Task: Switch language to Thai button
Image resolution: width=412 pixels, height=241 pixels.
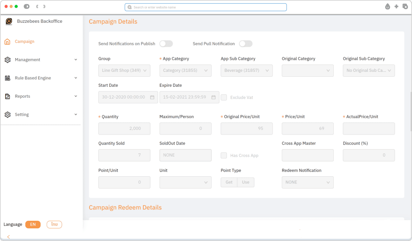Action: click(x=54, y=225)
